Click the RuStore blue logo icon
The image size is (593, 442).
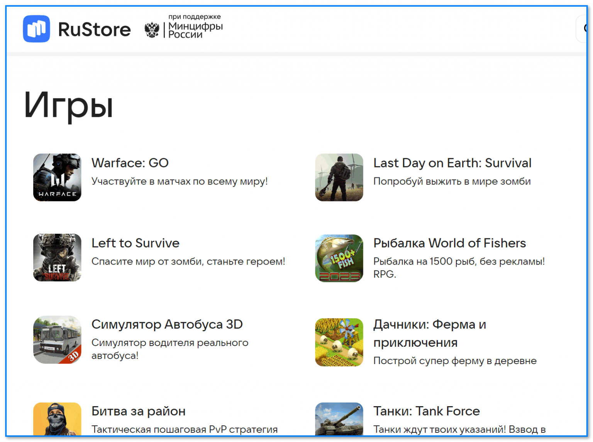(36, 29)
